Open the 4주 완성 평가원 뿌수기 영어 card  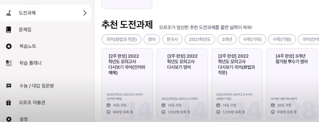coord(292,84)
